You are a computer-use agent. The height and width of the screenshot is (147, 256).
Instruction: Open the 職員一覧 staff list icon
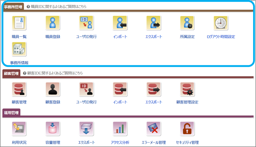click(x=19, y=23)
